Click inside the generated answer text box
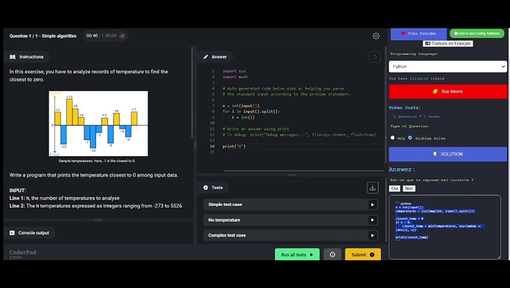 [445, 227]
